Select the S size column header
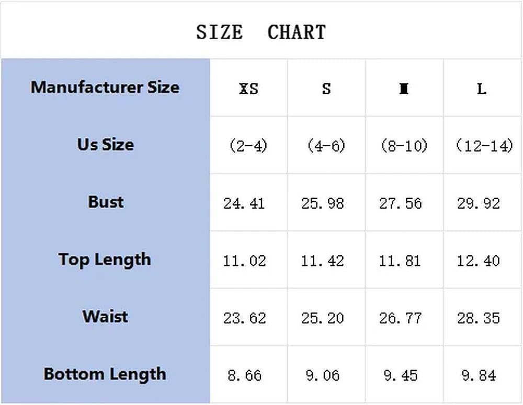The width and height of the screenshot is (523, 405). [326, 89]
